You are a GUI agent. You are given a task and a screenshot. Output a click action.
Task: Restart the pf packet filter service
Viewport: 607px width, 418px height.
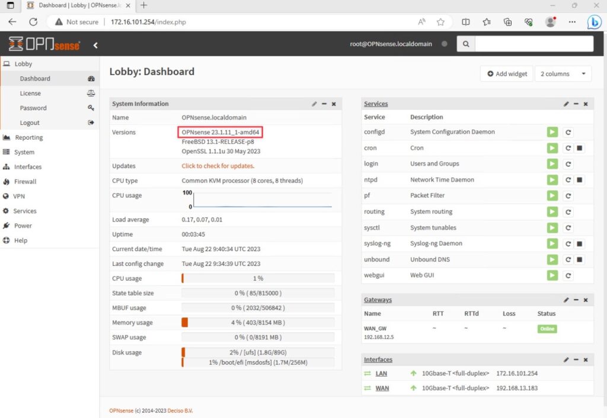tap(568, 195)
